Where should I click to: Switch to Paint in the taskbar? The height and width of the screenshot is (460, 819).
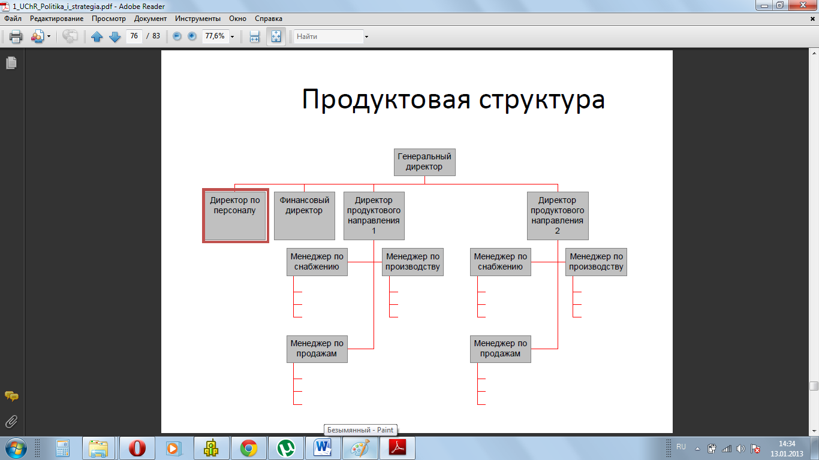(360, 448)
